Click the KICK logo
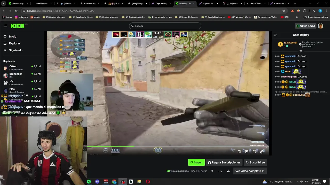The image size is (330, 185). (19, 26)
